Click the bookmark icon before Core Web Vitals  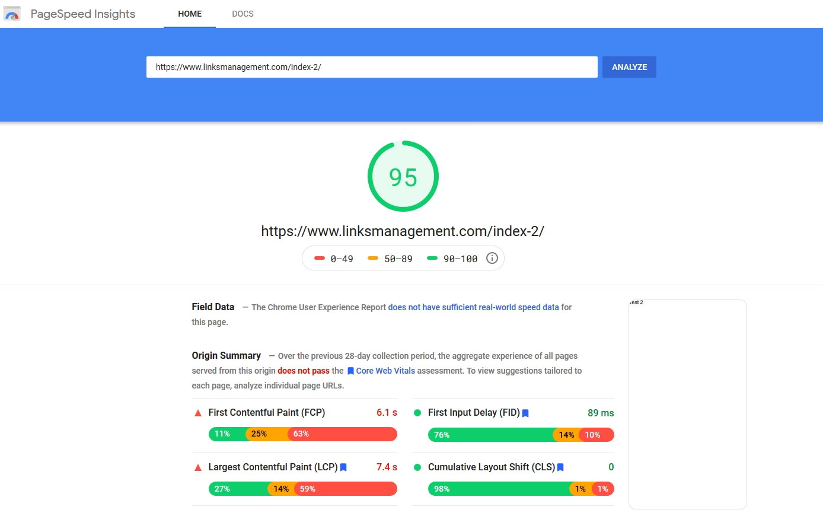(350, 371)
